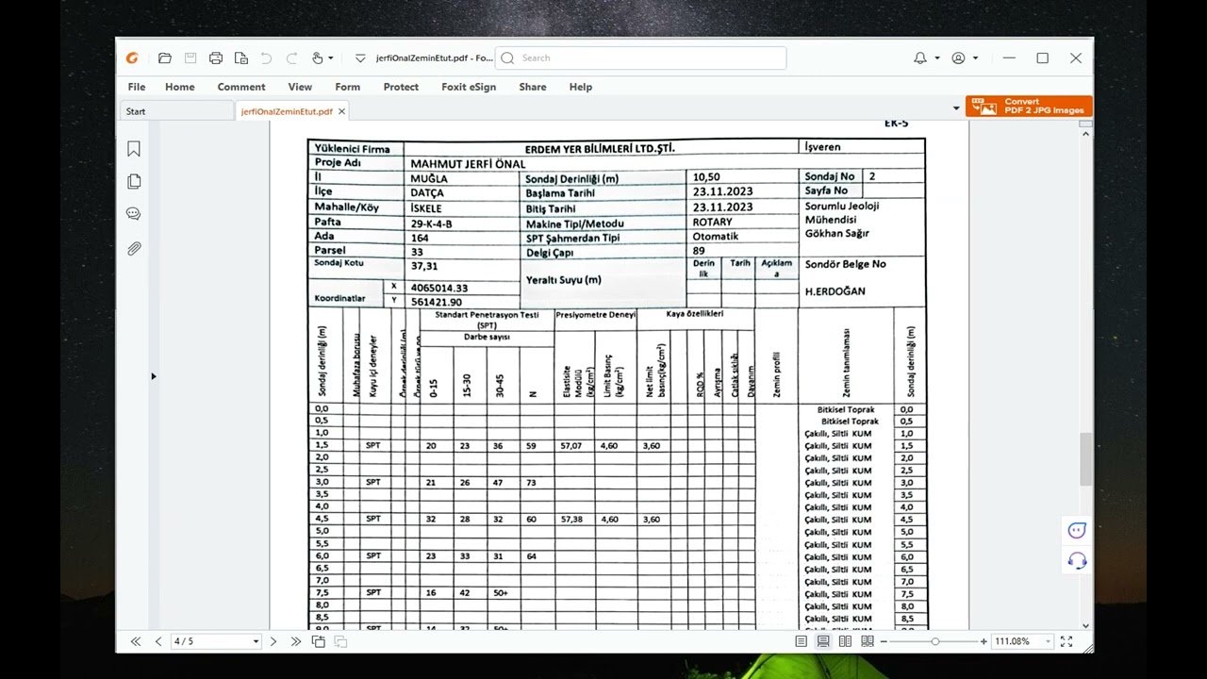This screenshot has height=679, width=1207.
Task: Open the Bookmarks panel
Action: click(134, 149)
